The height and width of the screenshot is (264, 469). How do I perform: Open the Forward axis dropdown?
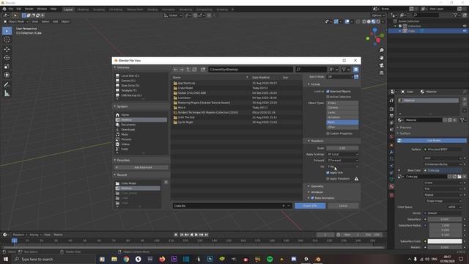pos(342,161)
